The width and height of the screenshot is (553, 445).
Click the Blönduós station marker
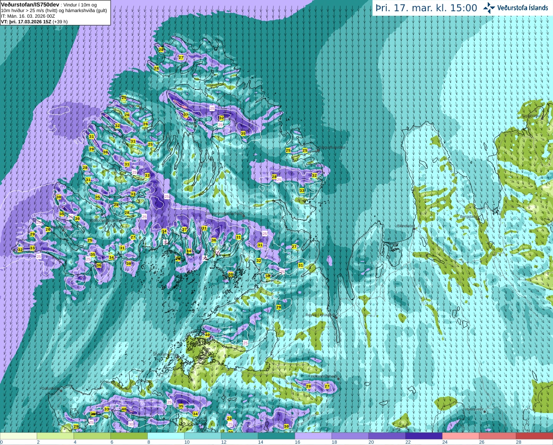tap(414, 229)
